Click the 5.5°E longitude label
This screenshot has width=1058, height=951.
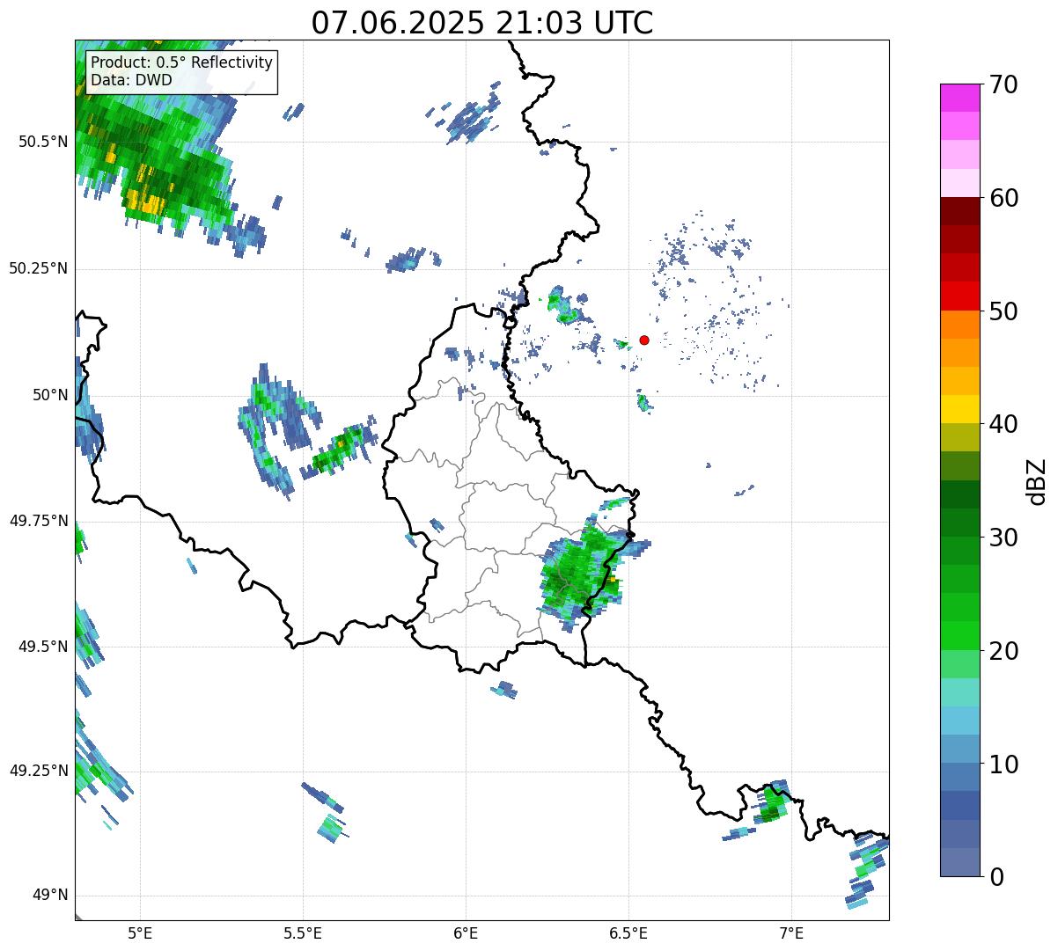point(303,933)
